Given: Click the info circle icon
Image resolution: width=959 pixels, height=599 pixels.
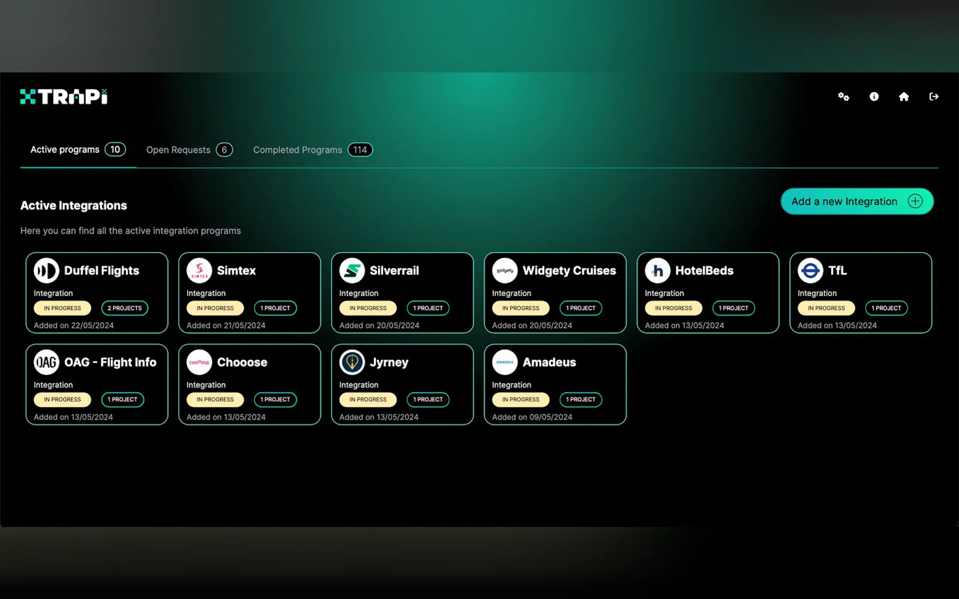Looking at the screenshot, I should tap(874, 97).
